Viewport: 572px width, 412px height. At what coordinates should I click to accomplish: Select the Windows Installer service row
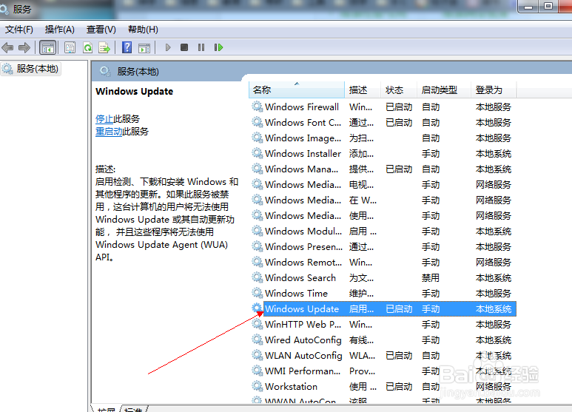(x=383, y=154)
